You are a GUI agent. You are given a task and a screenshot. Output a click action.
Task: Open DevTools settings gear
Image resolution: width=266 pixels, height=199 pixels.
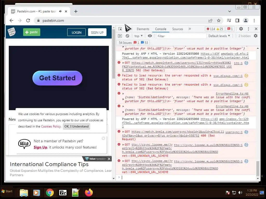[x=241, y=29]
